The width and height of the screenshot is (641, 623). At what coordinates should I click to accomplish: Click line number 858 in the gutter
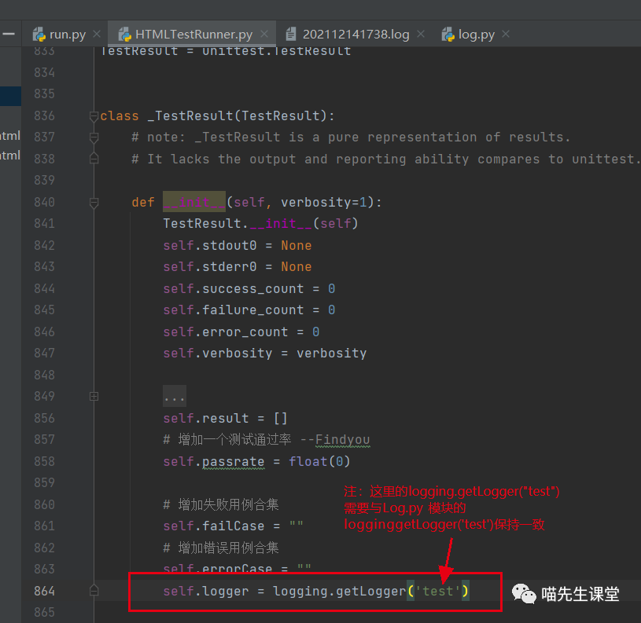pos(45,461)
